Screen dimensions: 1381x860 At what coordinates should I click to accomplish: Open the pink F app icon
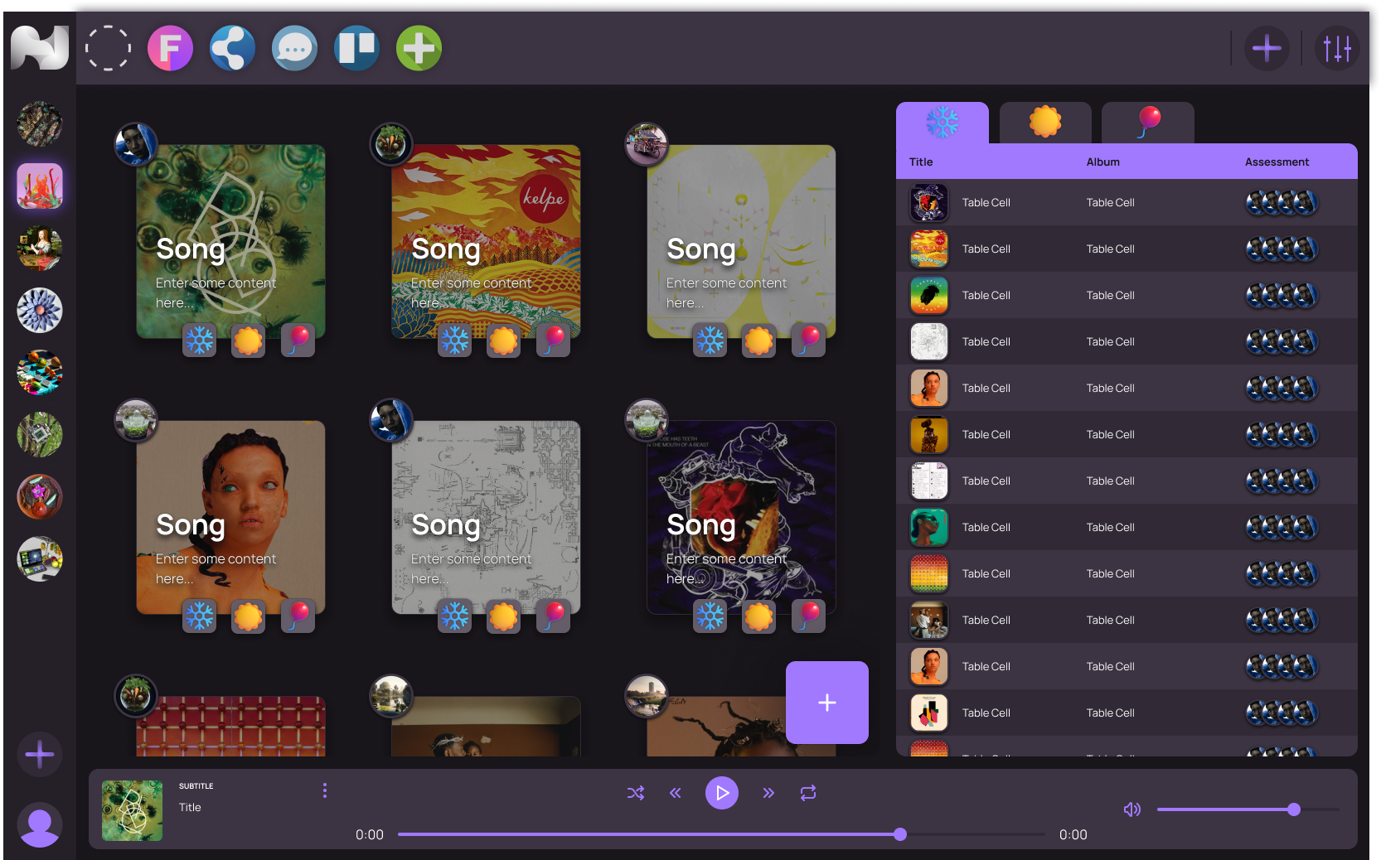tap(170, 48)
